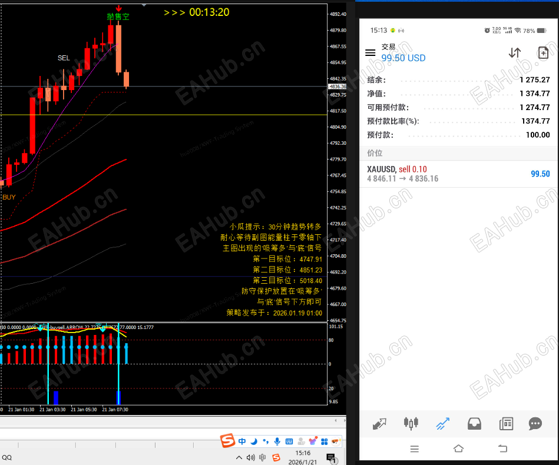Click the 21 Jan 07:30 time axis label
The image size is (559, 465).
pyautogui.click(x=115, y=410)
